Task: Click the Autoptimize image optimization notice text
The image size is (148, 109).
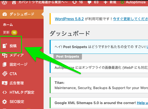Action: click(x=101, y=67)
